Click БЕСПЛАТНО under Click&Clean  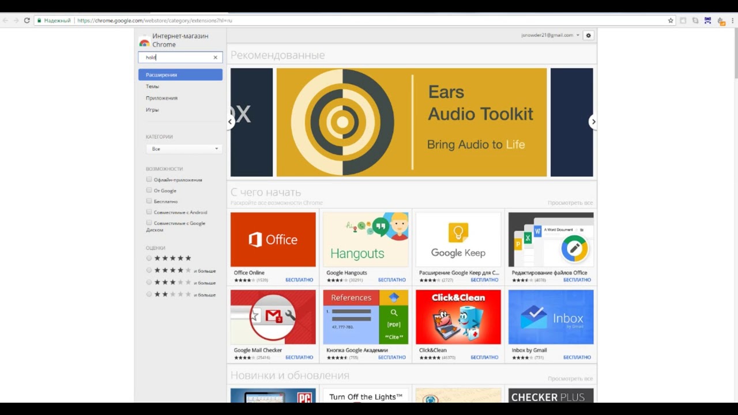click(x=484, y=357)
